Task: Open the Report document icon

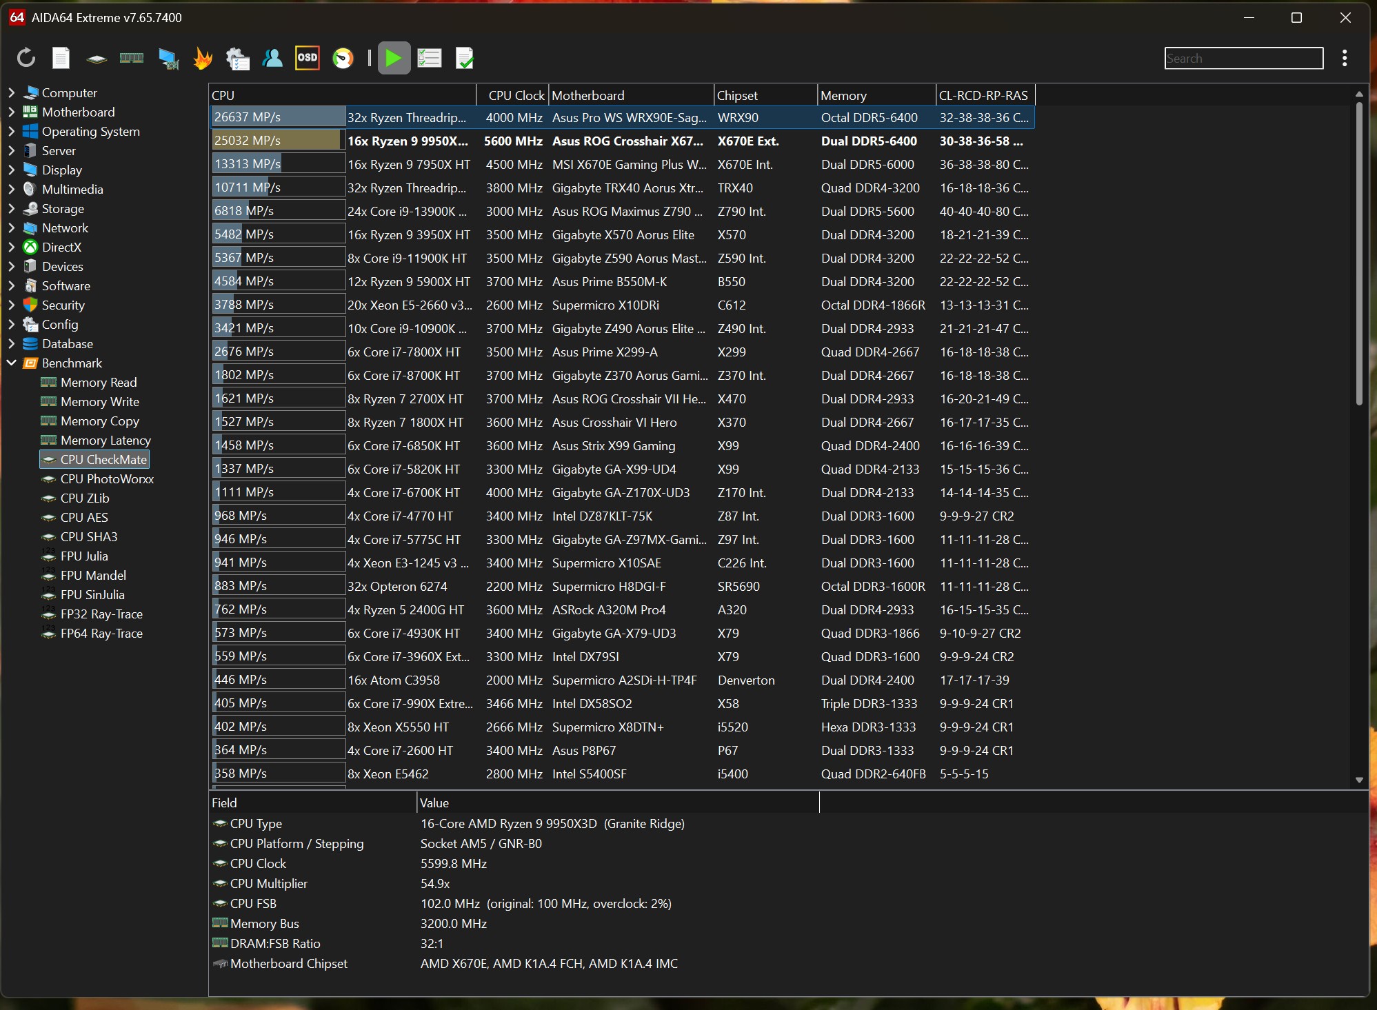Action: pos(61,58)
